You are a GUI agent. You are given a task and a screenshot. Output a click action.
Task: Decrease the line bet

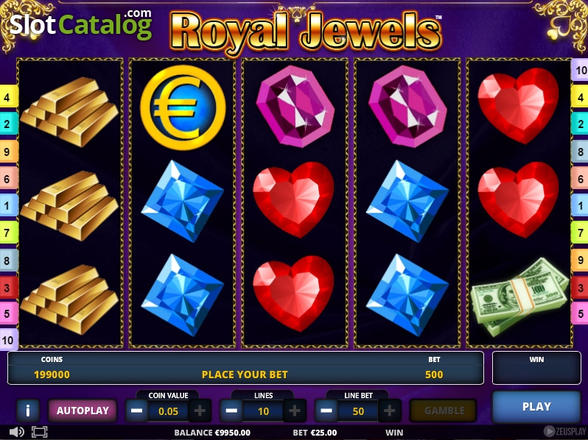[326, 411]
